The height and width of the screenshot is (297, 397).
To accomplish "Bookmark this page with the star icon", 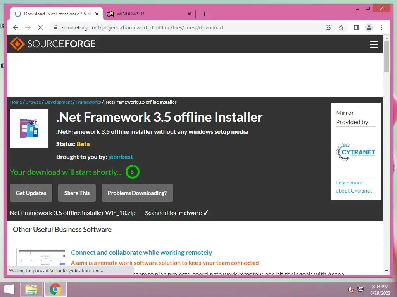I will click(341, 27).
